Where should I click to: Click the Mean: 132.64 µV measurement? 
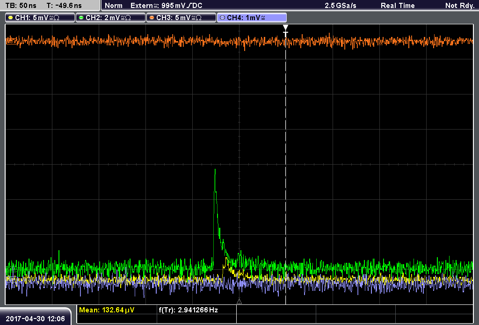pos(107,310)
